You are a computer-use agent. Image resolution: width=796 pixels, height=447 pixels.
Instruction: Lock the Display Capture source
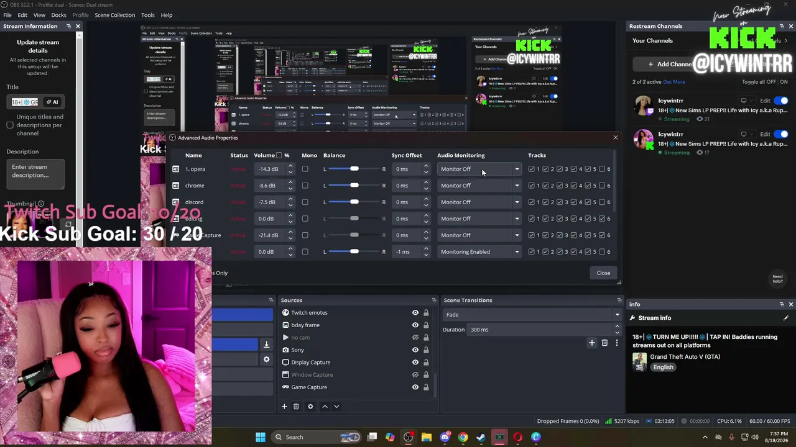tap(426, 362)
